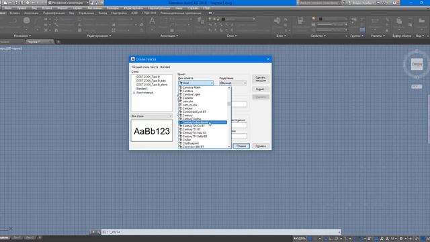Viewport: 430px width, 242px height.
Task: Expand the Редактирование ribbon panel
Action: (99, 36)
